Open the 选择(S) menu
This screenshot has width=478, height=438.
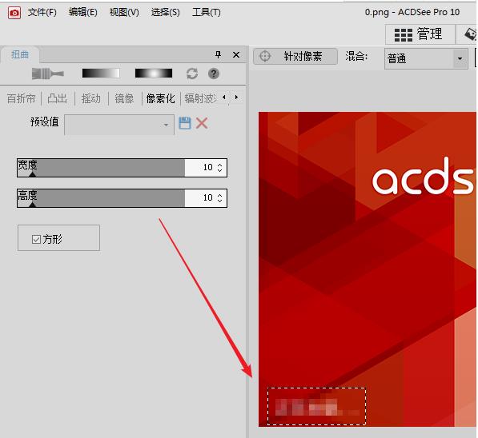coord(165,12)
